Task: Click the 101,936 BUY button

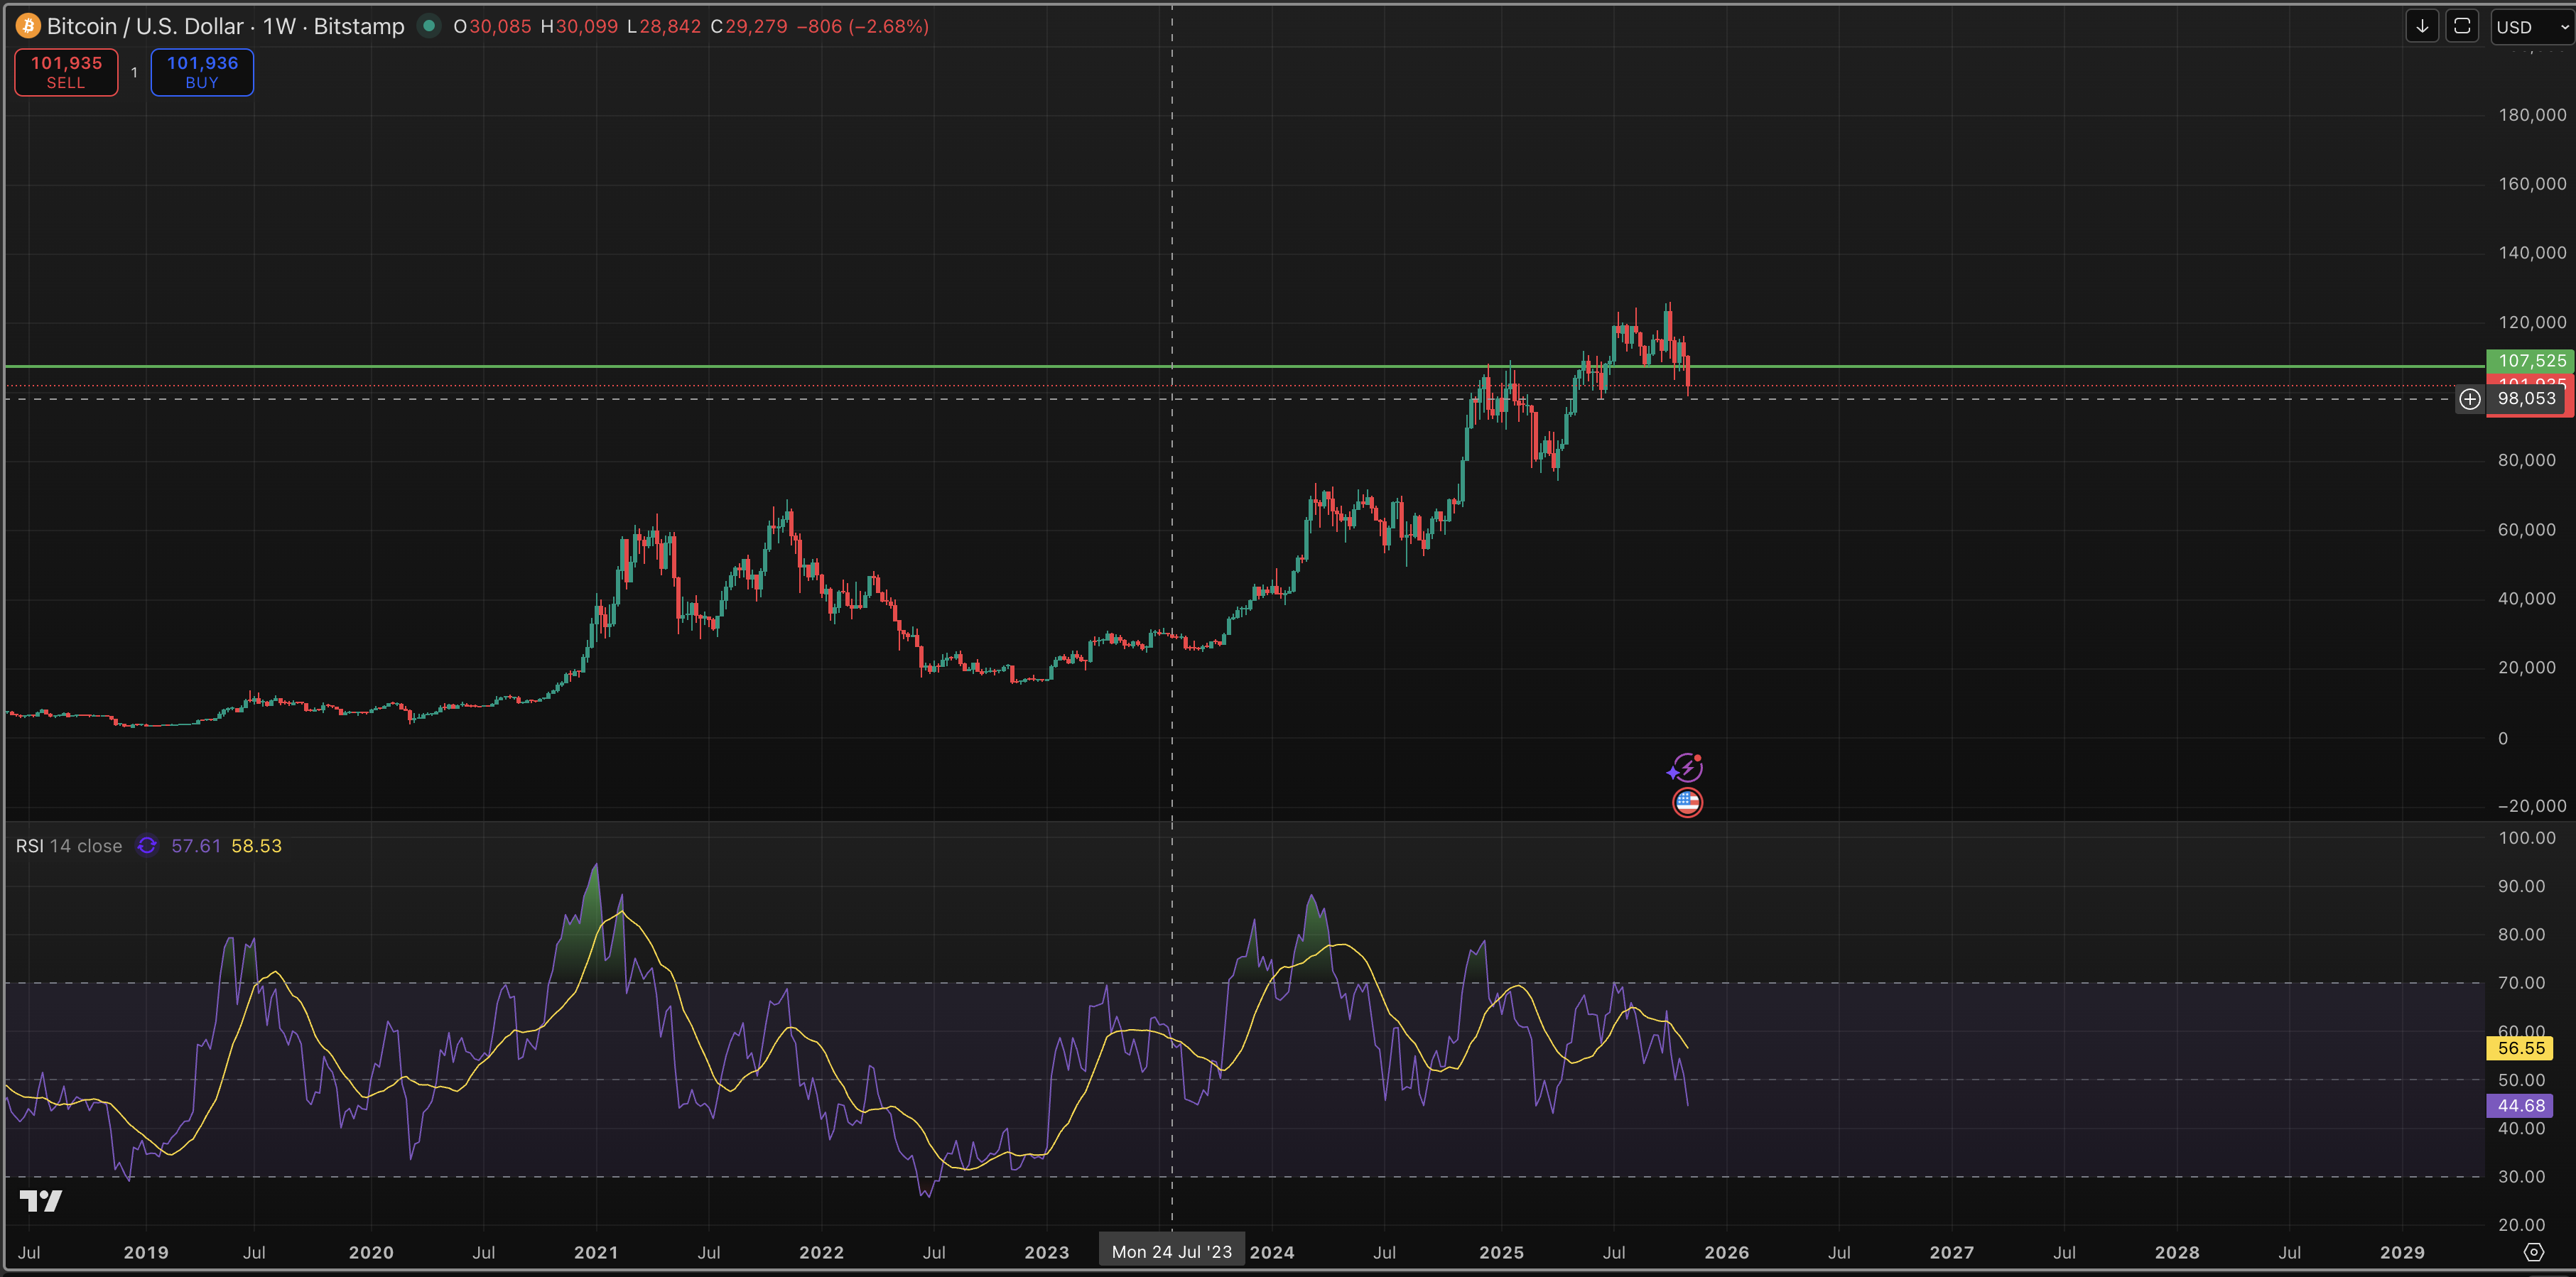Action: (x=202, y=72)
